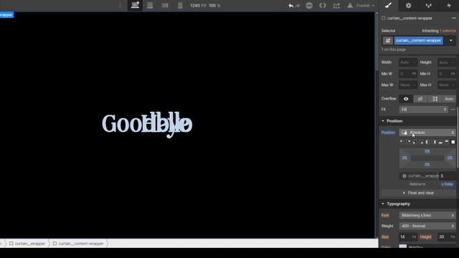459x258 pixels.
Task: Apply top-right position preset
Action: tap(409, 142)
